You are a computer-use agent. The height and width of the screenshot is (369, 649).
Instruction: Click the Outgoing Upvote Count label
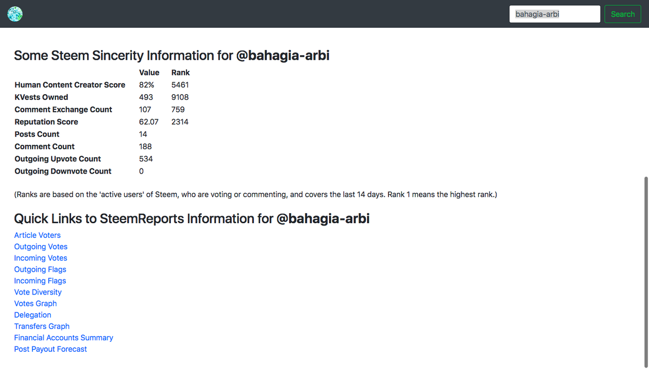[58, 159]
